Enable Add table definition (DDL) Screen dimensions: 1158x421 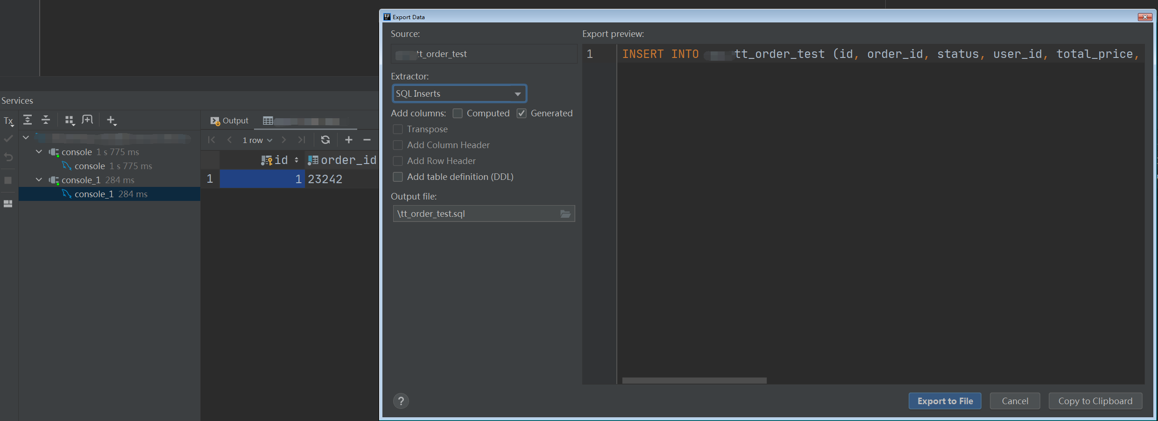click(x=398, y=177)
